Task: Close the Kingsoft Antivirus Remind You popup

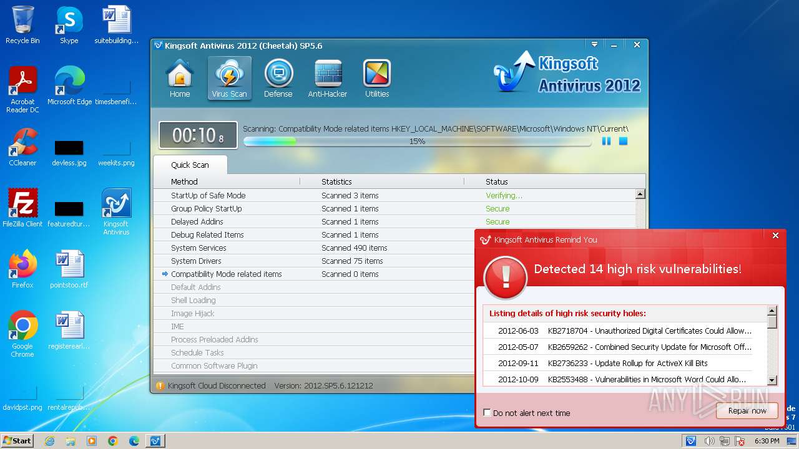Action: point(775,236)
